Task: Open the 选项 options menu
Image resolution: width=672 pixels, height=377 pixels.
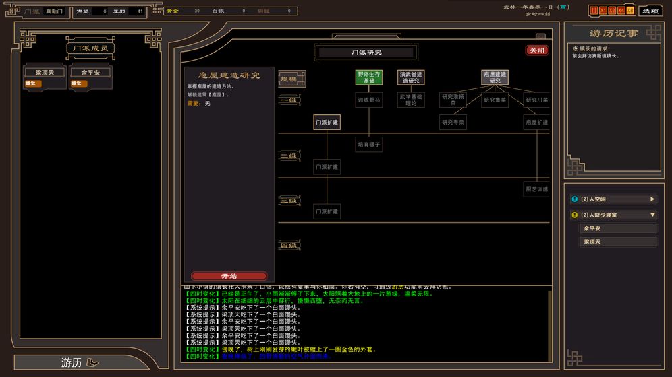Action: click(650, 11)
